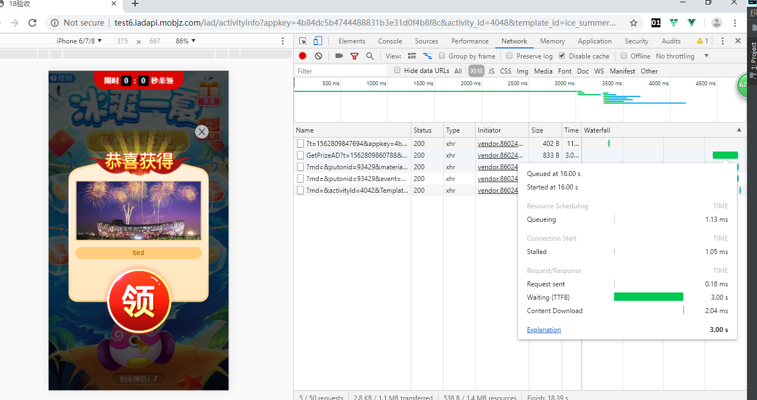757x400 pixels.
Task: Close the prize popup with X
Action: (x=202, y=132)
